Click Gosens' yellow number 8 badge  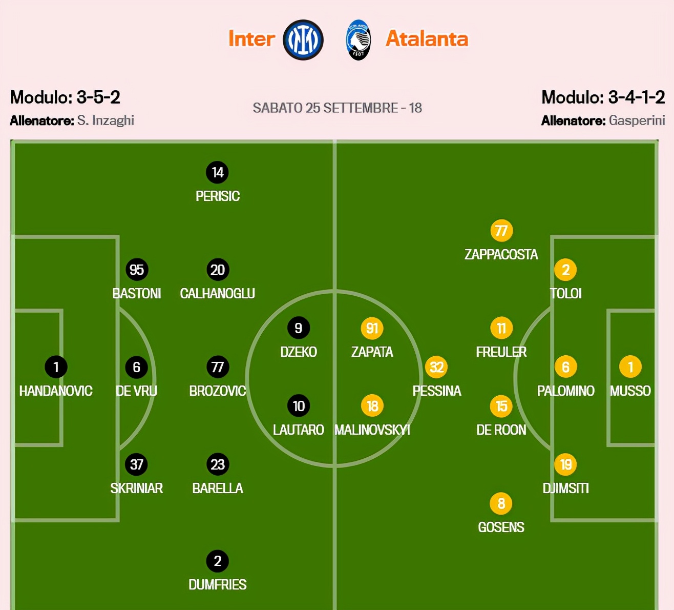click(x=501, y=503)
